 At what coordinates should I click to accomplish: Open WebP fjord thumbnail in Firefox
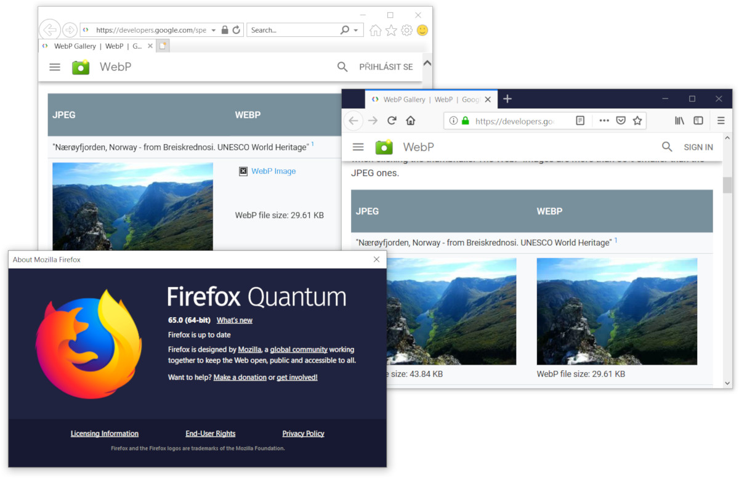click(x=617, y=312)
